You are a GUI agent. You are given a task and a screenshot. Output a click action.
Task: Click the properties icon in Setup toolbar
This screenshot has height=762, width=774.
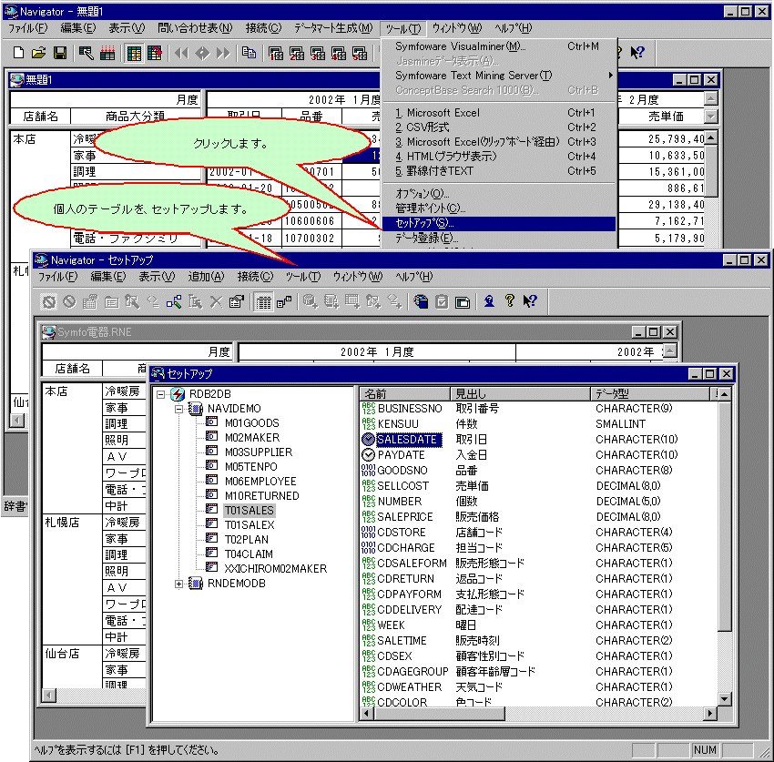click(x=236, y=301)
